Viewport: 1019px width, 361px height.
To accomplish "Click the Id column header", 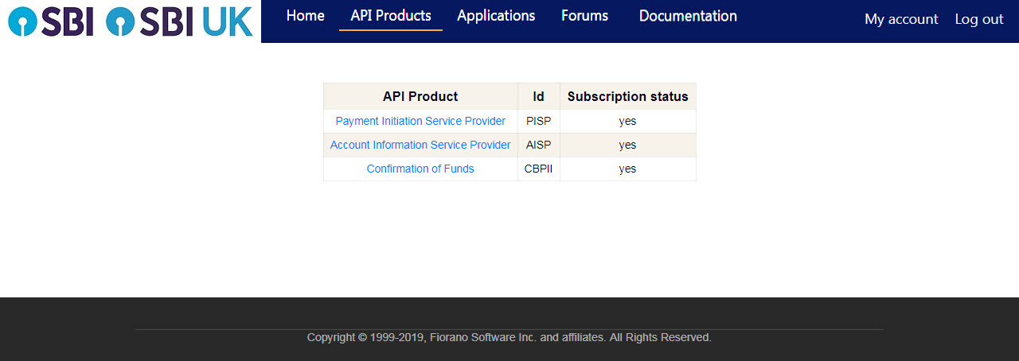I will [539, 96].
